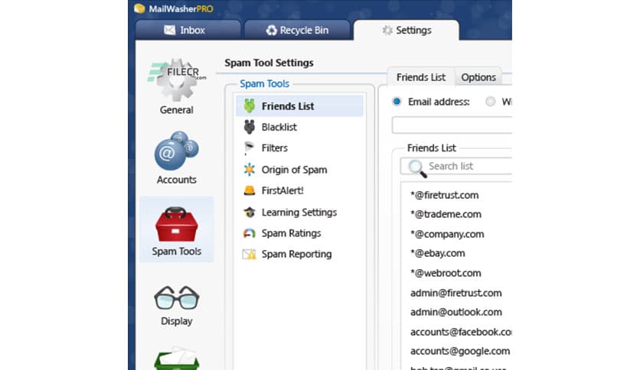Select accounts@google.com in friends list
The width and height of the screenshot is (640, 370).
click(x=460, y=351)
